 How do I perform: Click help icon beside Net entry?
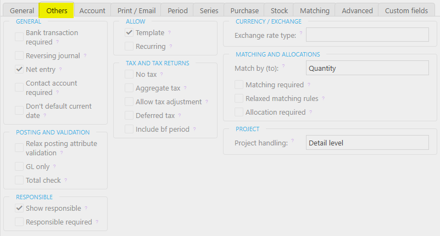tap(60, 70)
